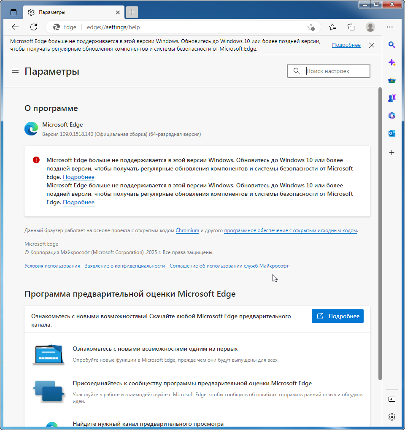Refresh the page with the reload button
This screenshot has height=430, width=405.
click(x=34, y=27)
